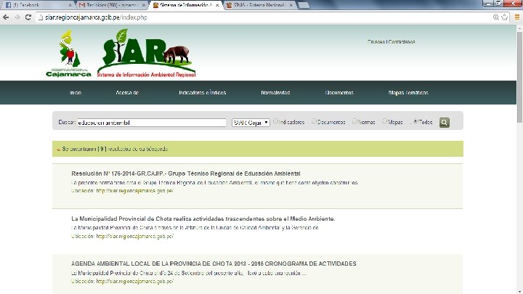Open the Municipalidad Provincial de Chota result

tap(203, 219)
